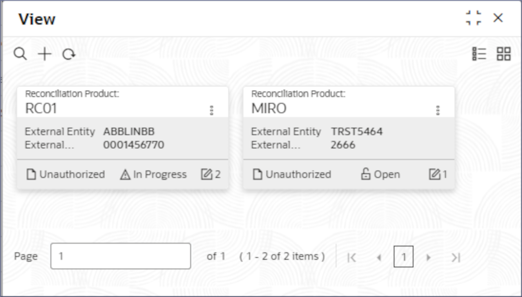522x297 pixels.
Task: Select the RC01 reconciliation product title
Action: point(41,109)
